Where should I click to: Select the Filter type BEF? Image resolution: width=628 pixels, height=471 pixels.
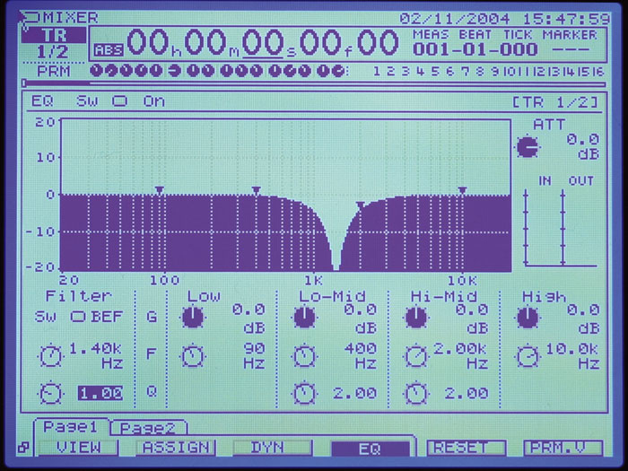click(x=107, y=317)
